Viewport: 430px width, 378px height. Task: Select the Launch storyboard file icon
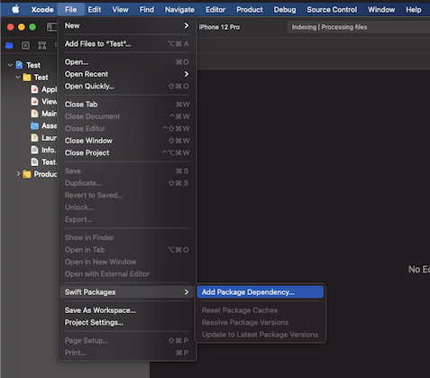pyautogui.click(x=34, y=138)
